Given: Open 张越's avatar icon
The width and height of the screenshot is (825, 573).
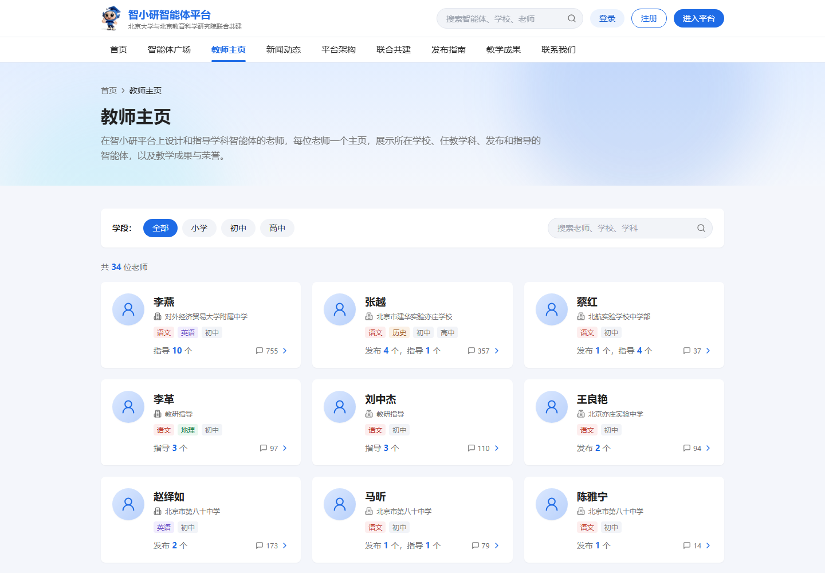Looking at the screenshot, I should tap(340, 309).
